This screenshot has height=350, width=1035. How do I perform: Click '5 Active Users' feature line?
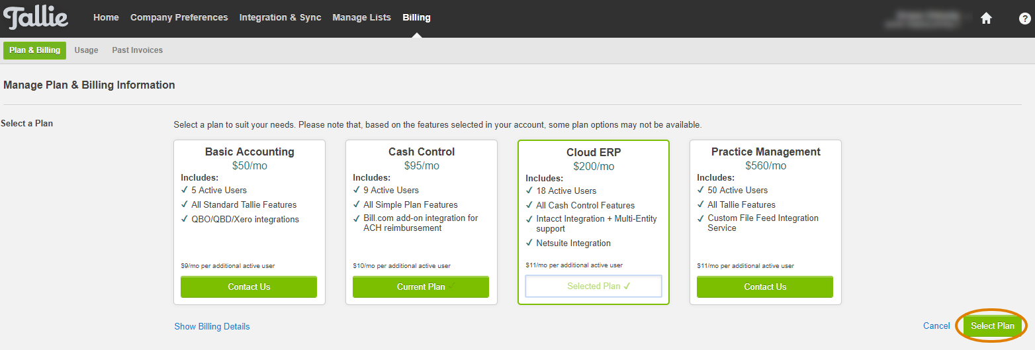coord(219,191)
